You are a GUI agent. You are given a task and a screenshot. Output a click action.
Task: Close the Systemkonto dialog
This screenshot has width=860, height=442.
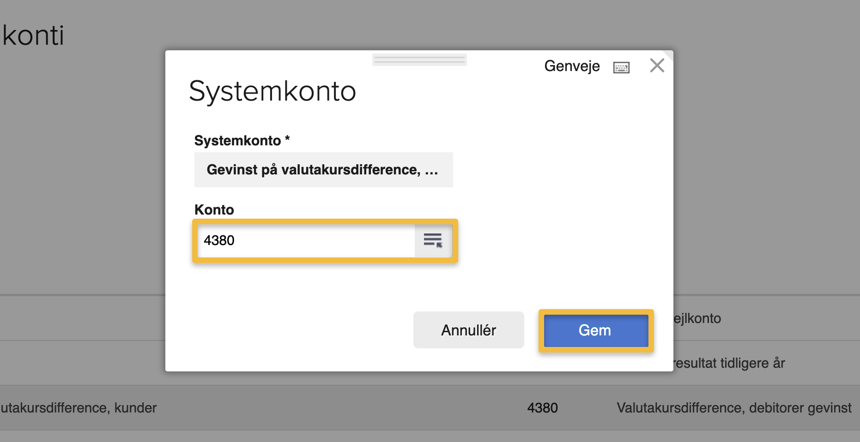(x=656, y=65)
